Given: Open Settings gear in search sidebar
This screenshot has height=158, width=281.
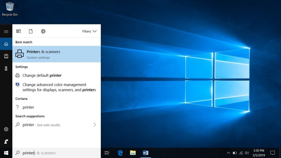Looking at the screenshot, I should coord(6,129).
